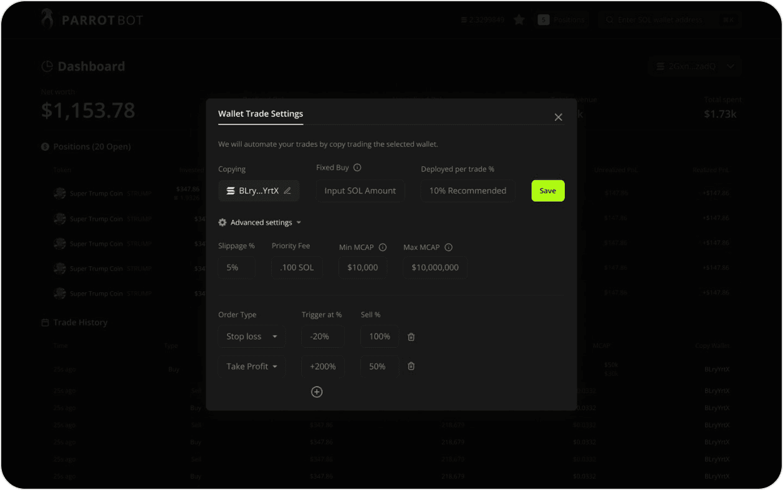Edit the -20% trigger field
This screenshot has height=490, width=783.
pos(323,337)
